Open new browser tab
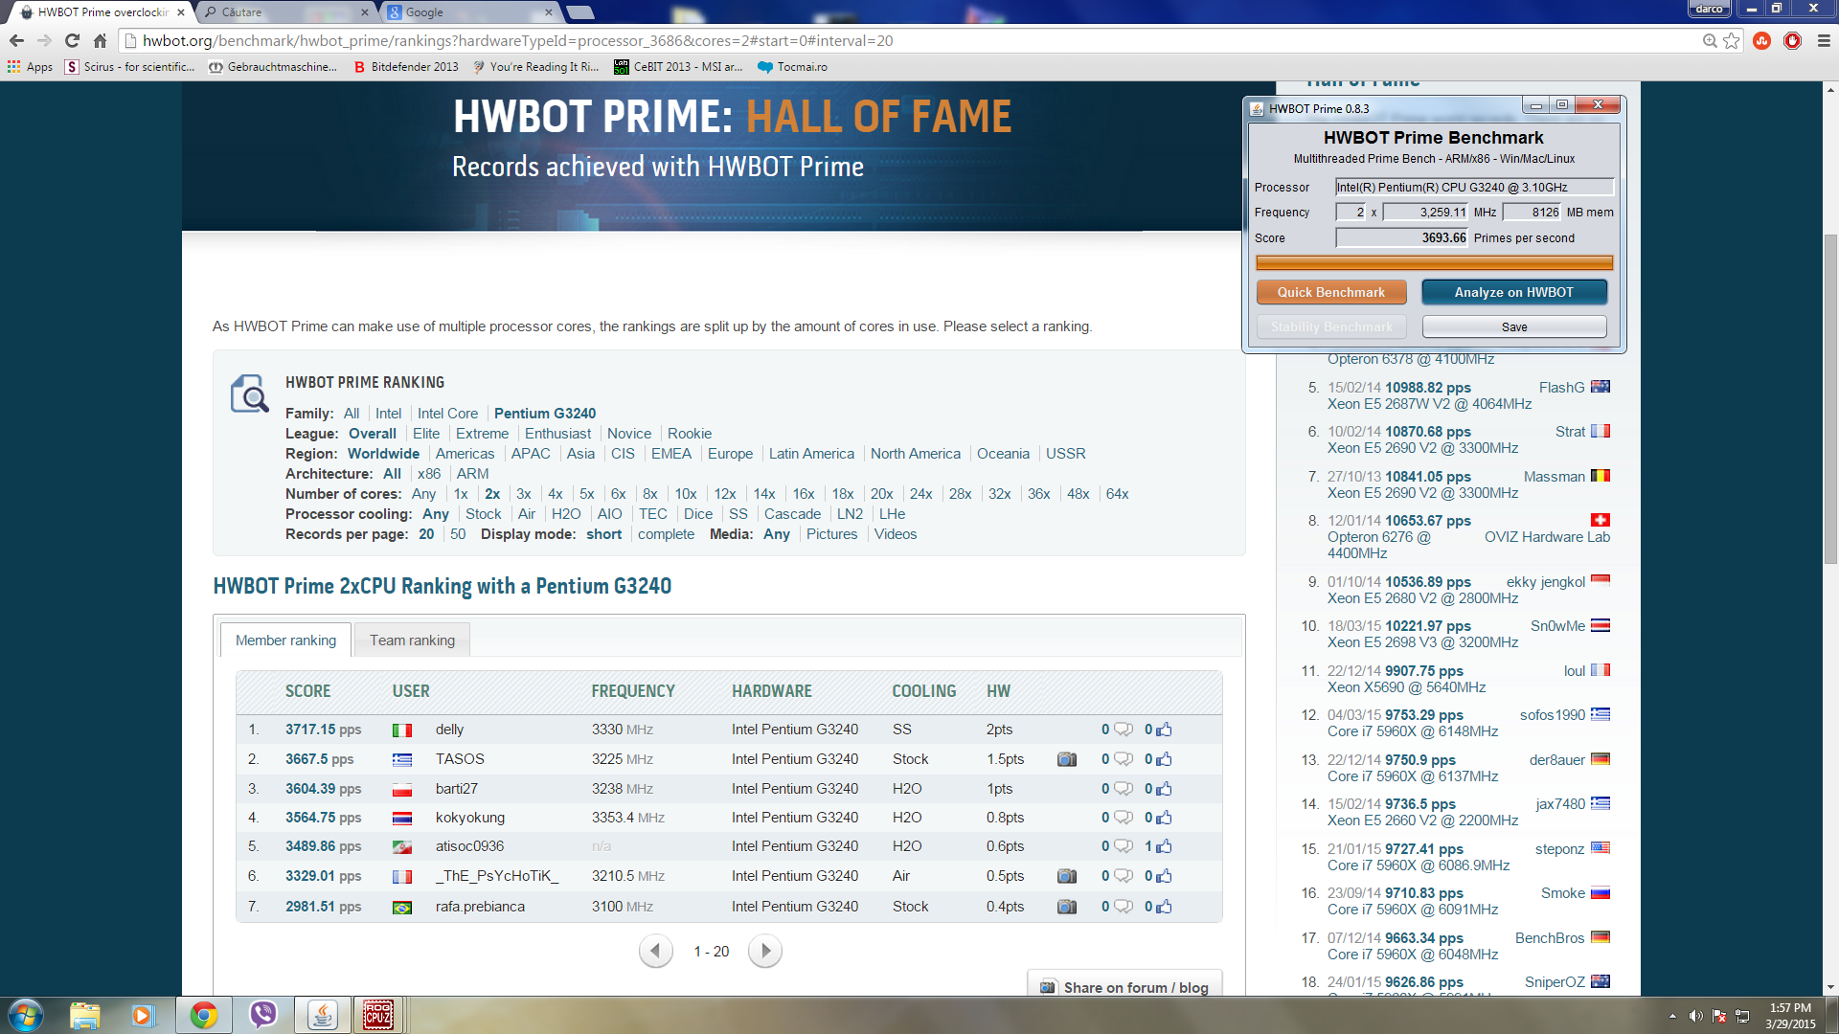Viewport: 1839px width, 1034px height. pyautogui.click(x=580, y=12)
